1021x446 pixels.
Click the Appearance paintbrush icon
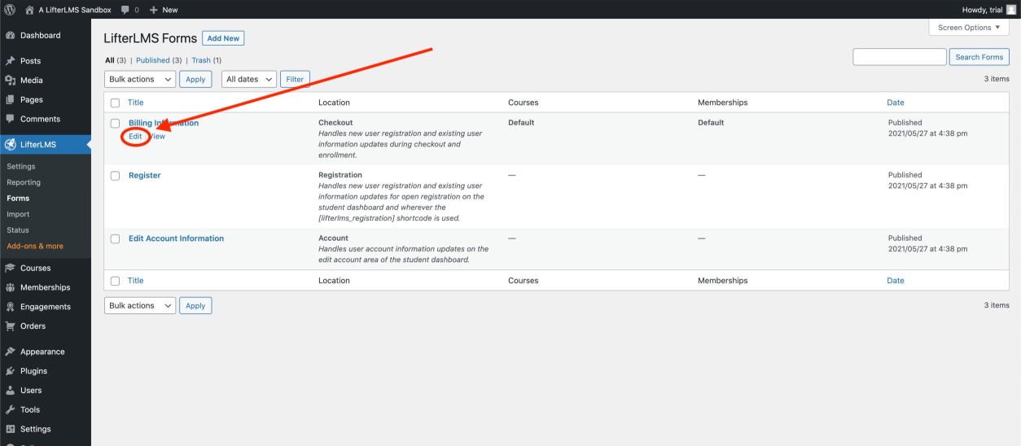(10, 352)
